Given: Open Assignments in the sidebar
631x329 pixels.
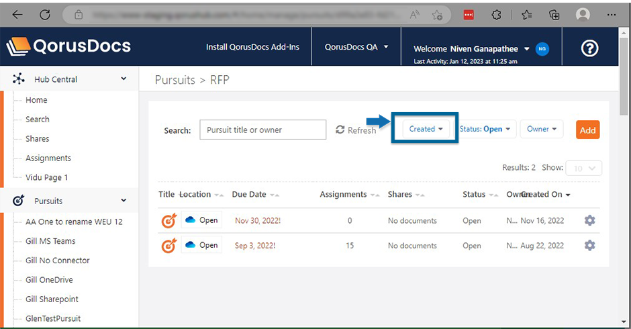Looking at the screenshot, I should point(48,158).
